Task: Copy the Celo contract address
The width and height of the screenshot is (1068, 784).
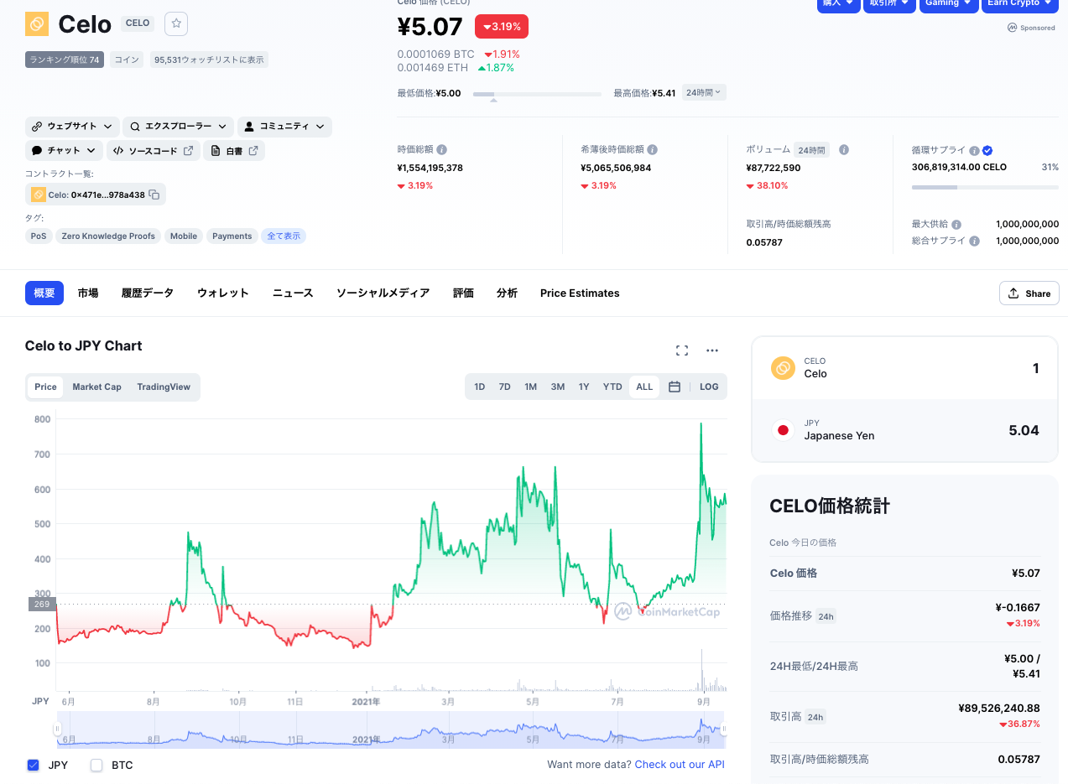Action: click(x=154, y=195)
